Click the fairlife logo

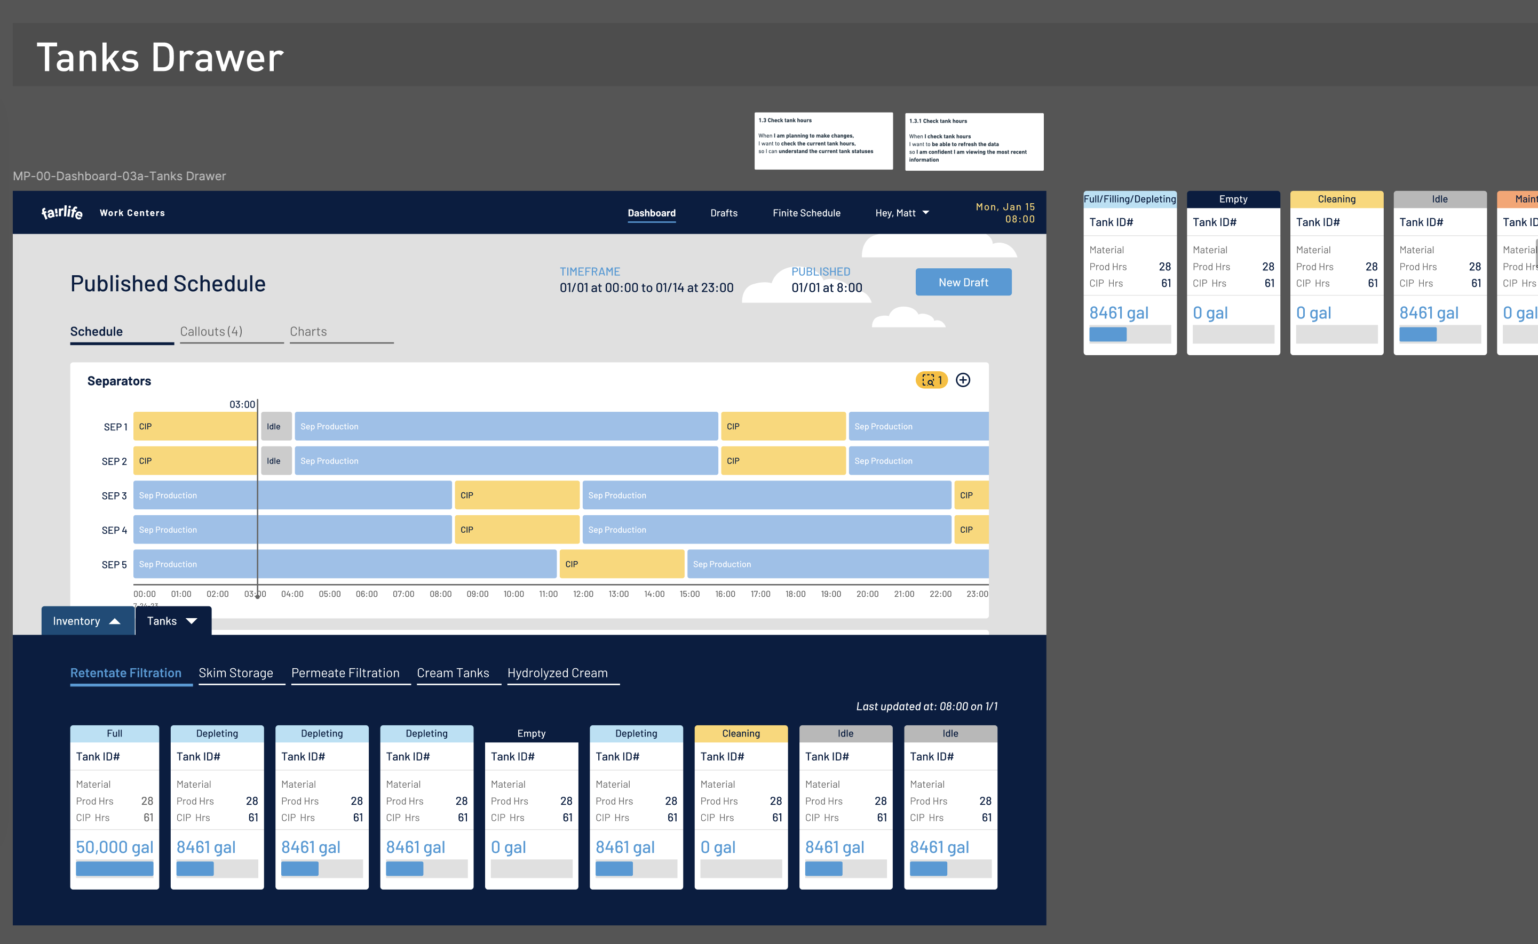click(x=62, y=213)
